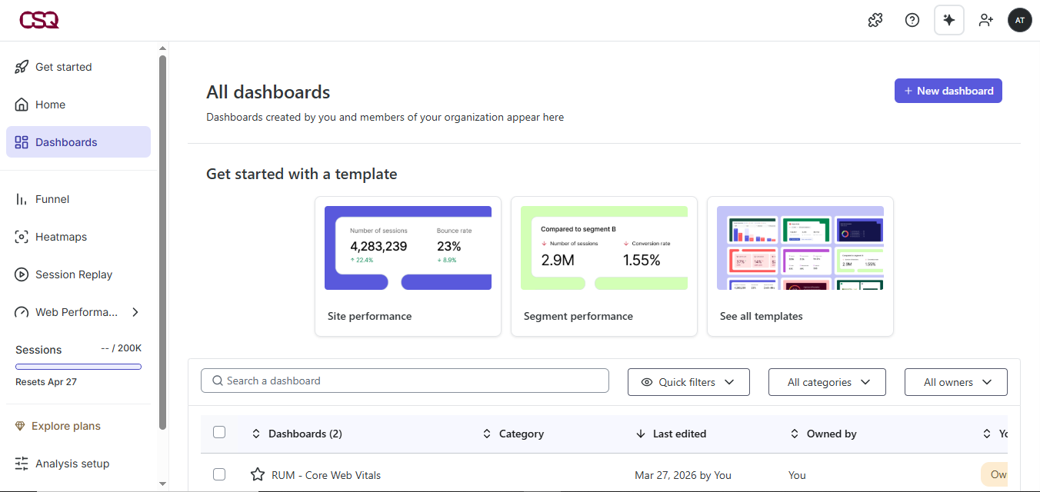
Task: Click the Dashboards grid icon
Action: tap(22, 142)
